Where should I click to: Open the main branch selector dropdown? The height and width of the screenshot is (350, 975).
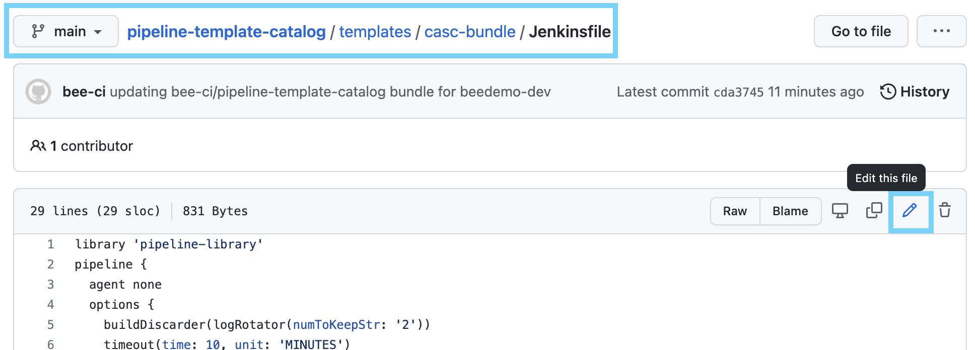coord(66,31)
